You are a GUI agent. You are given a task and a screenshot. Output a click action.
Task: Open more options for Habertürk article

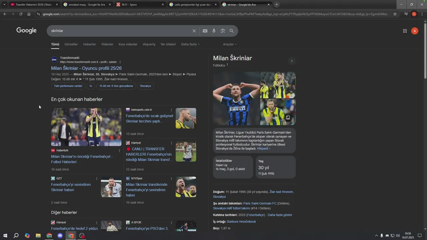click(119, 151)
